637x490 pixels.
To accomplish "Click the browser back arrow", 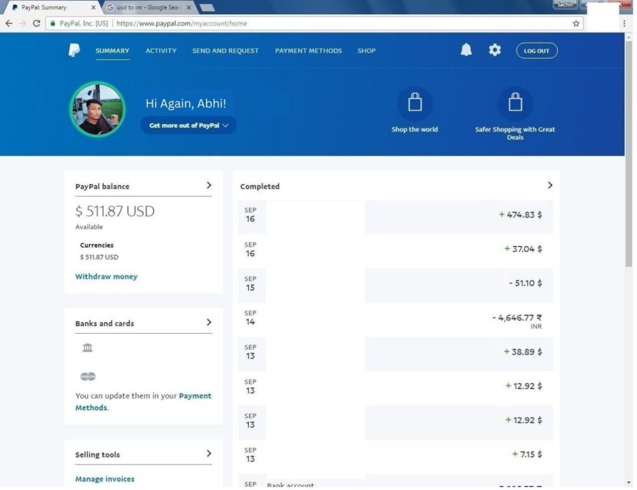I will click(x=9, y=24).
